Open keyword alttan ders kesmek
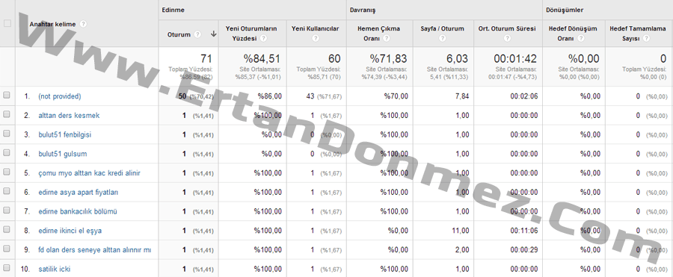Viewport: 673px width, 277px height. [69, 115]
